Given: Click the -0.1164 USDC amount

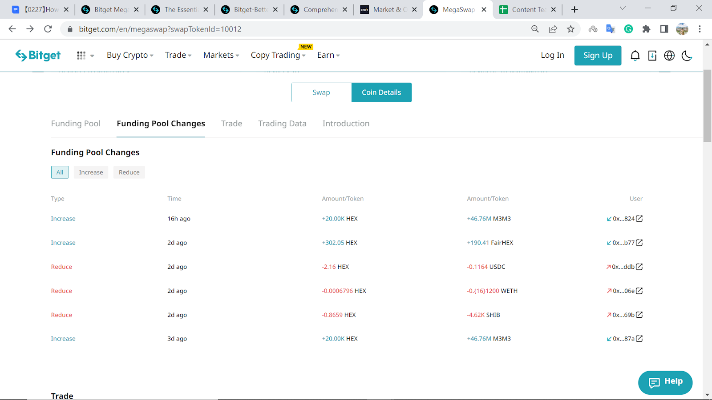Looking at the screenshot, I should 486,267.
